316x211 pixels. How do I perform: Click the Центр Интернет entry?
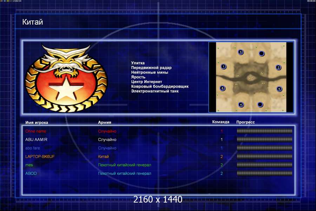tap(146, 82)
